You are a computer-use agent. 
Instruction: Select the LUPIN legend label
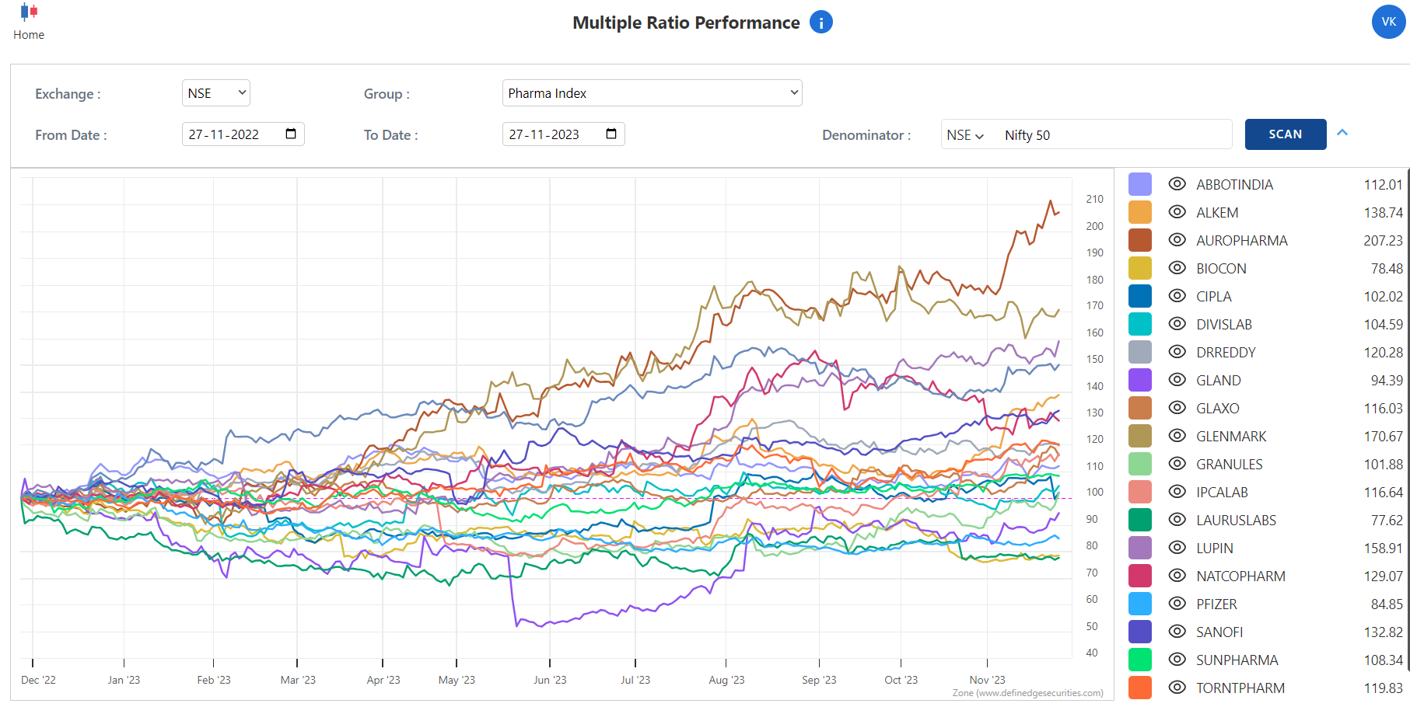point(1215,549)
